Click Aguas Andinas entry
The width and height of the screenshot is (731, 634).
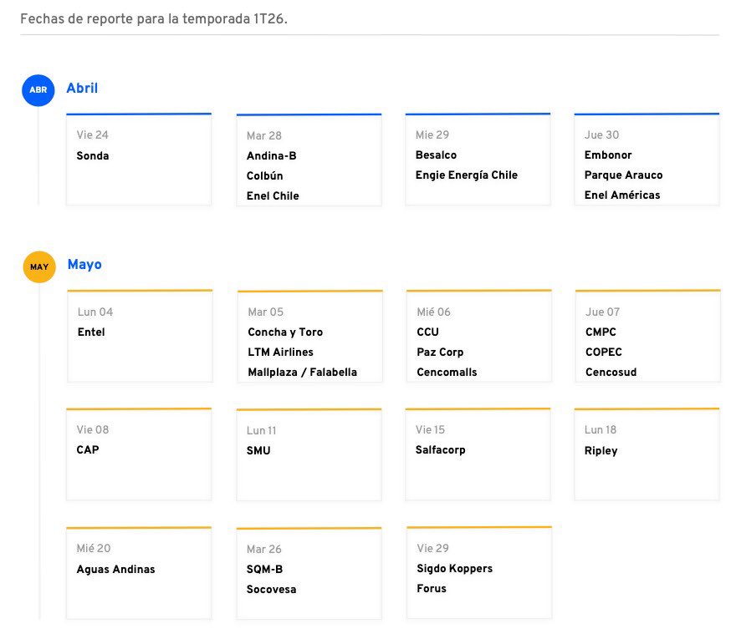tap(115, 570)
